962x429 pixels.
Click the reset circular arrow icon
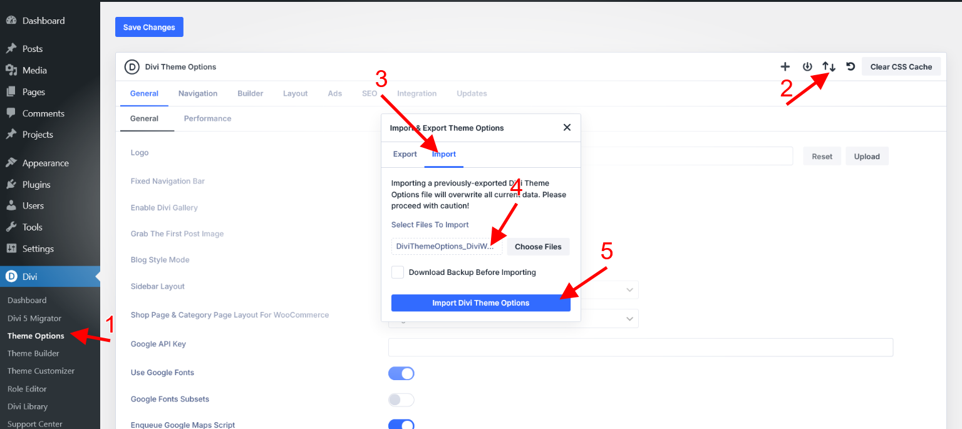click(x=851, y=66)
